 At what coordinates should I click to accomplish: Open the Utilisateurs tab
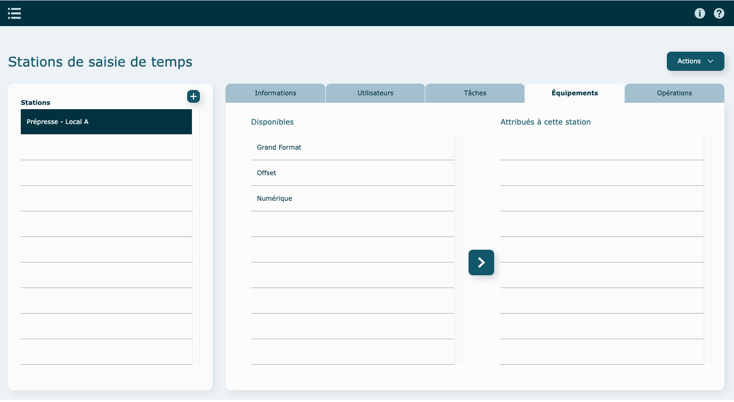coord(375,93)
